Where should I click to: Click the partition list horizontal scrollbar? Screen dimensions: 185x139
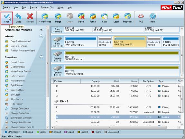[x=110, y=127]
